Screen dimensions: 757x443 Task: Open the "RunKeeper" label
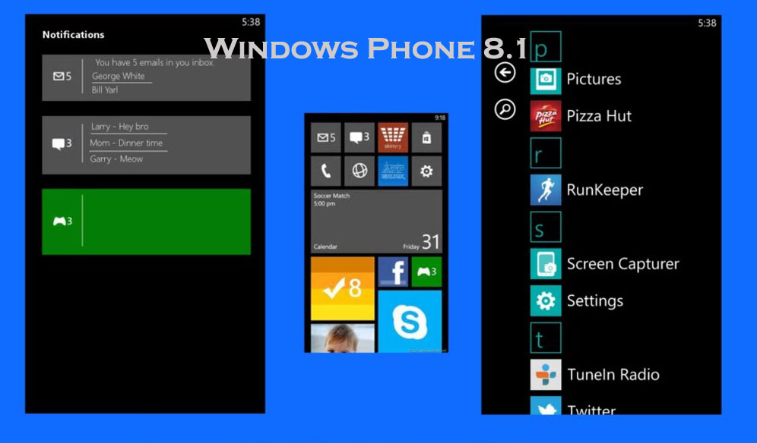(x=605, y=190)
